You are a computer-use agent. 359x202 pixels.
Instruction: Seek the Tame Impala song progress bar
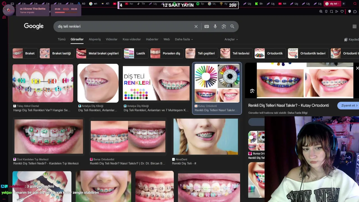[66, 12]
